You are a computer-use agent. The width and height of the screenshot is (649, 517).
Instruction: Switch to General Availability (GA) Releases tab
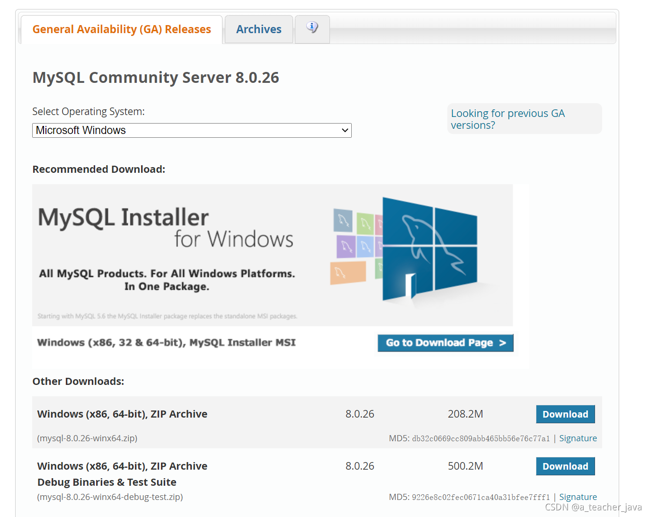(122, 29)
